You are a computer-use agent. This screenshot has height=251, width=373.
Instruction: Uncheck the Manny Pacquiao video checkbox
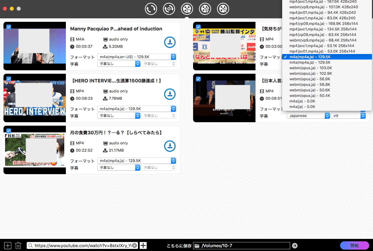tap(8, 27)
